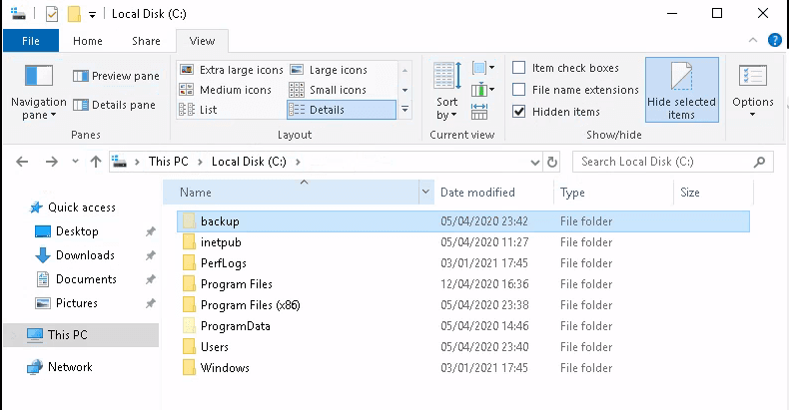Switch to List layout
The height and width of the screenshot is (410, 789).
click(x=199, y=110)
